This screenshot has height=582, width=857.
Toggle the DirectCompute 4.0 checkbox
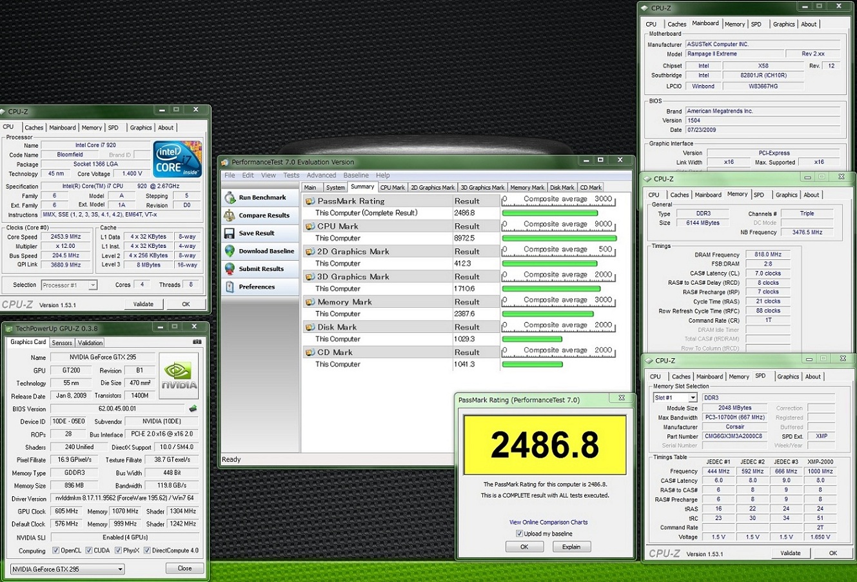[x=147, y=550]
